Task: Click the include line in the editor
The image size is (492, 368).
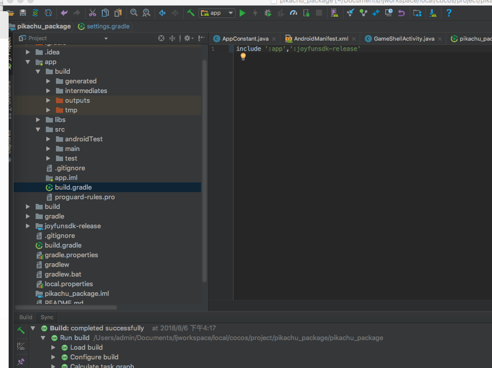Action: point(298,49)
